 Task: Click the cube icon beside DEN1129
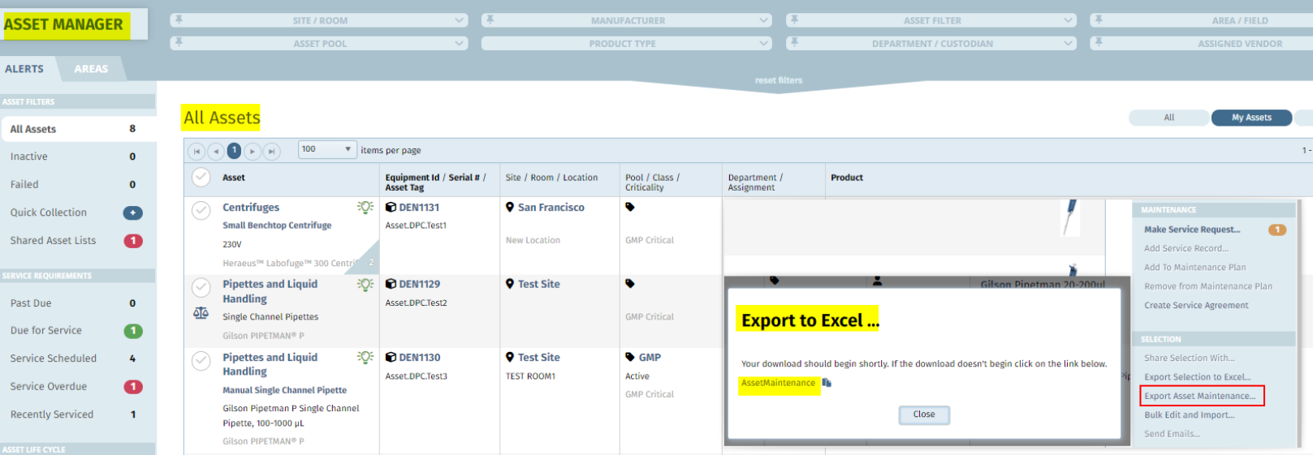391,284
